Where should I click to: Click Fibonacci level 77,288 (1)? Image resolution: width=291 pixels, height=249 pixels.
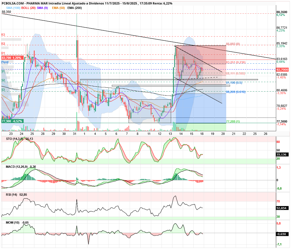point(233,121)
